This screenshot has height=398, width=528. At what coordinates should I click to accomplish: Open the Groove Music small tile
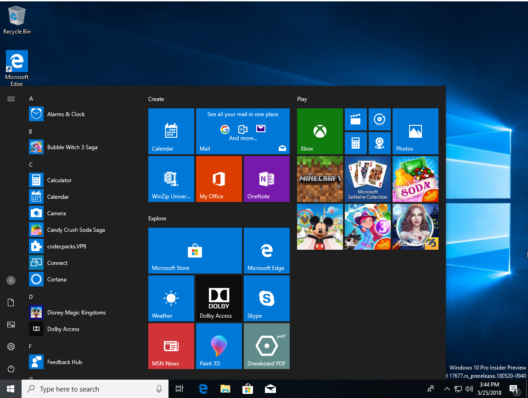380,119
